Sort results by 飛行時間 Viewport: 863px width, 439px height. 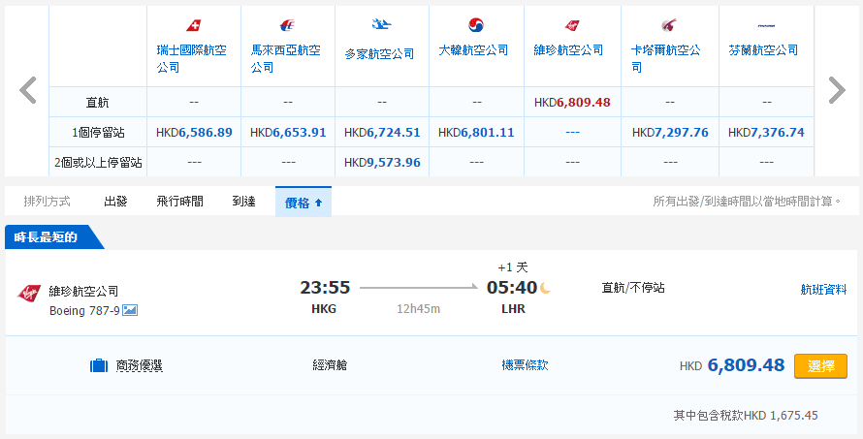tap(179, 202)
